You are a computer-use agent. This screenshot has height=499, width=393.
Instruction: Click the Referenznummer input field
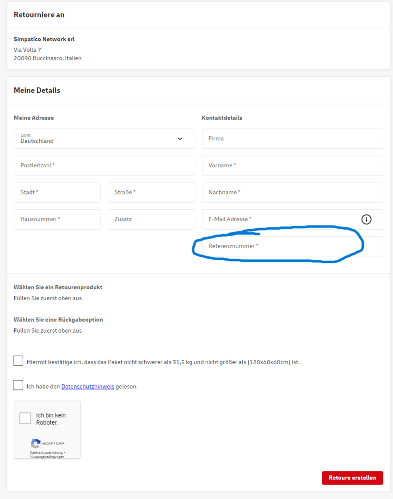click(x=292, y=246)
